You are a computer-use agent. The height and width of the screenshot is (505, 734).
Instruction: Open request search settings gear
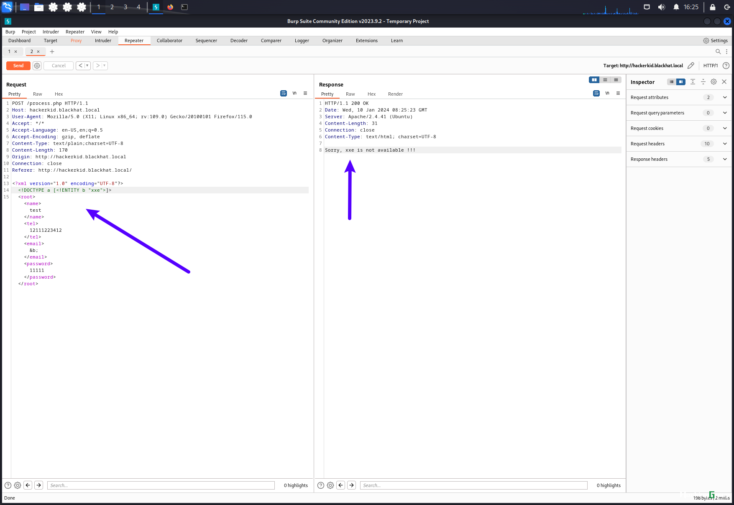point(18,485)
